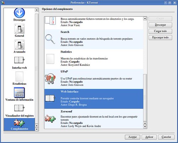178x143 pixels.
Task: Click the General sidebar label
Action: click(19, 36)
